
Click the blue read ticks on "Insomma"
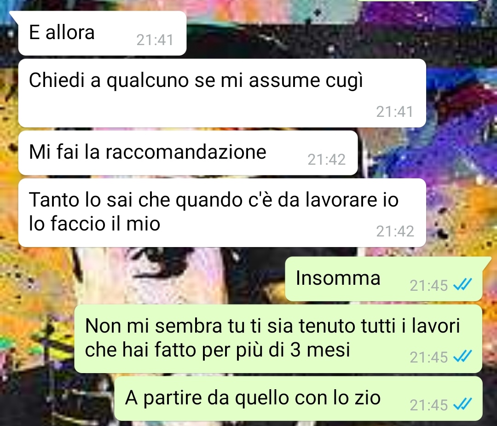pyautogui.click(x=463, y=285)
